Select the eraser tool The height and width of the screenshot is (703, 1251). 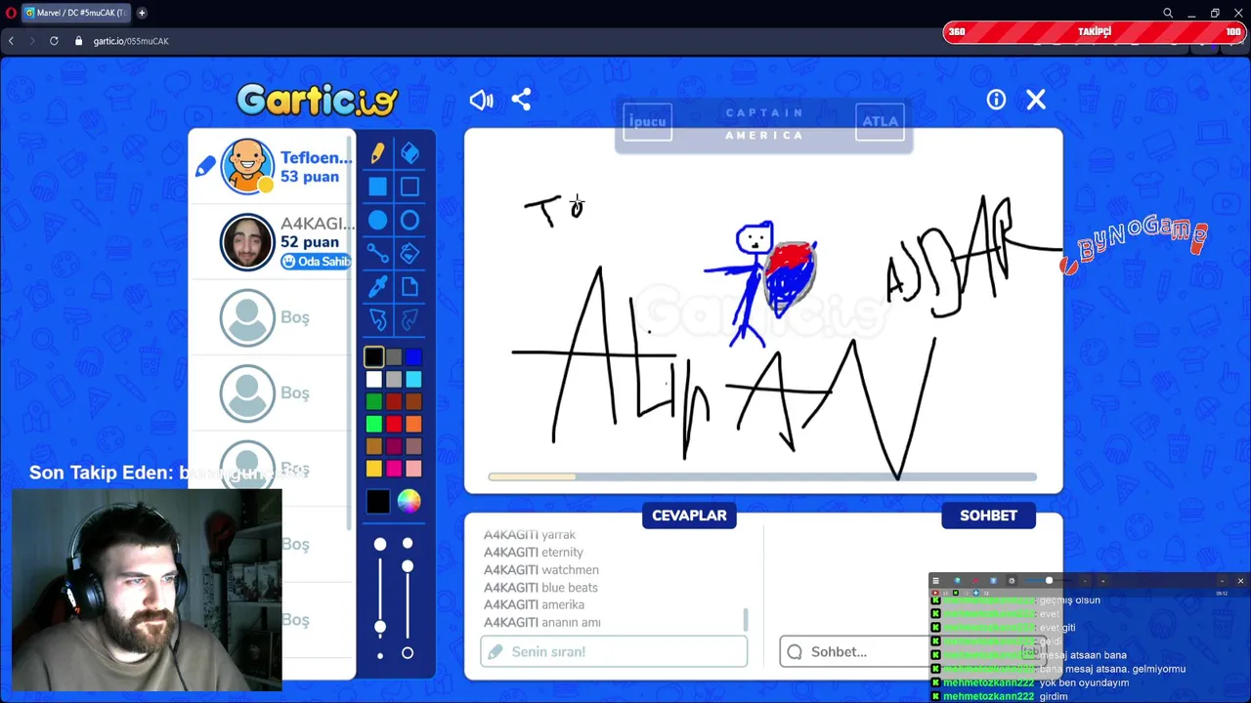[x=410, y=154]
